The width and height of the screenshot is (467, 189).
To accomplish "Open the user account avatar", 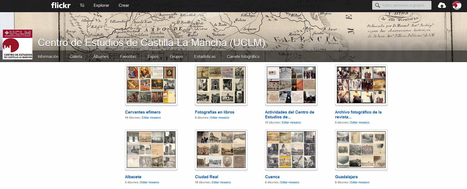I will [x=457, y=5].
